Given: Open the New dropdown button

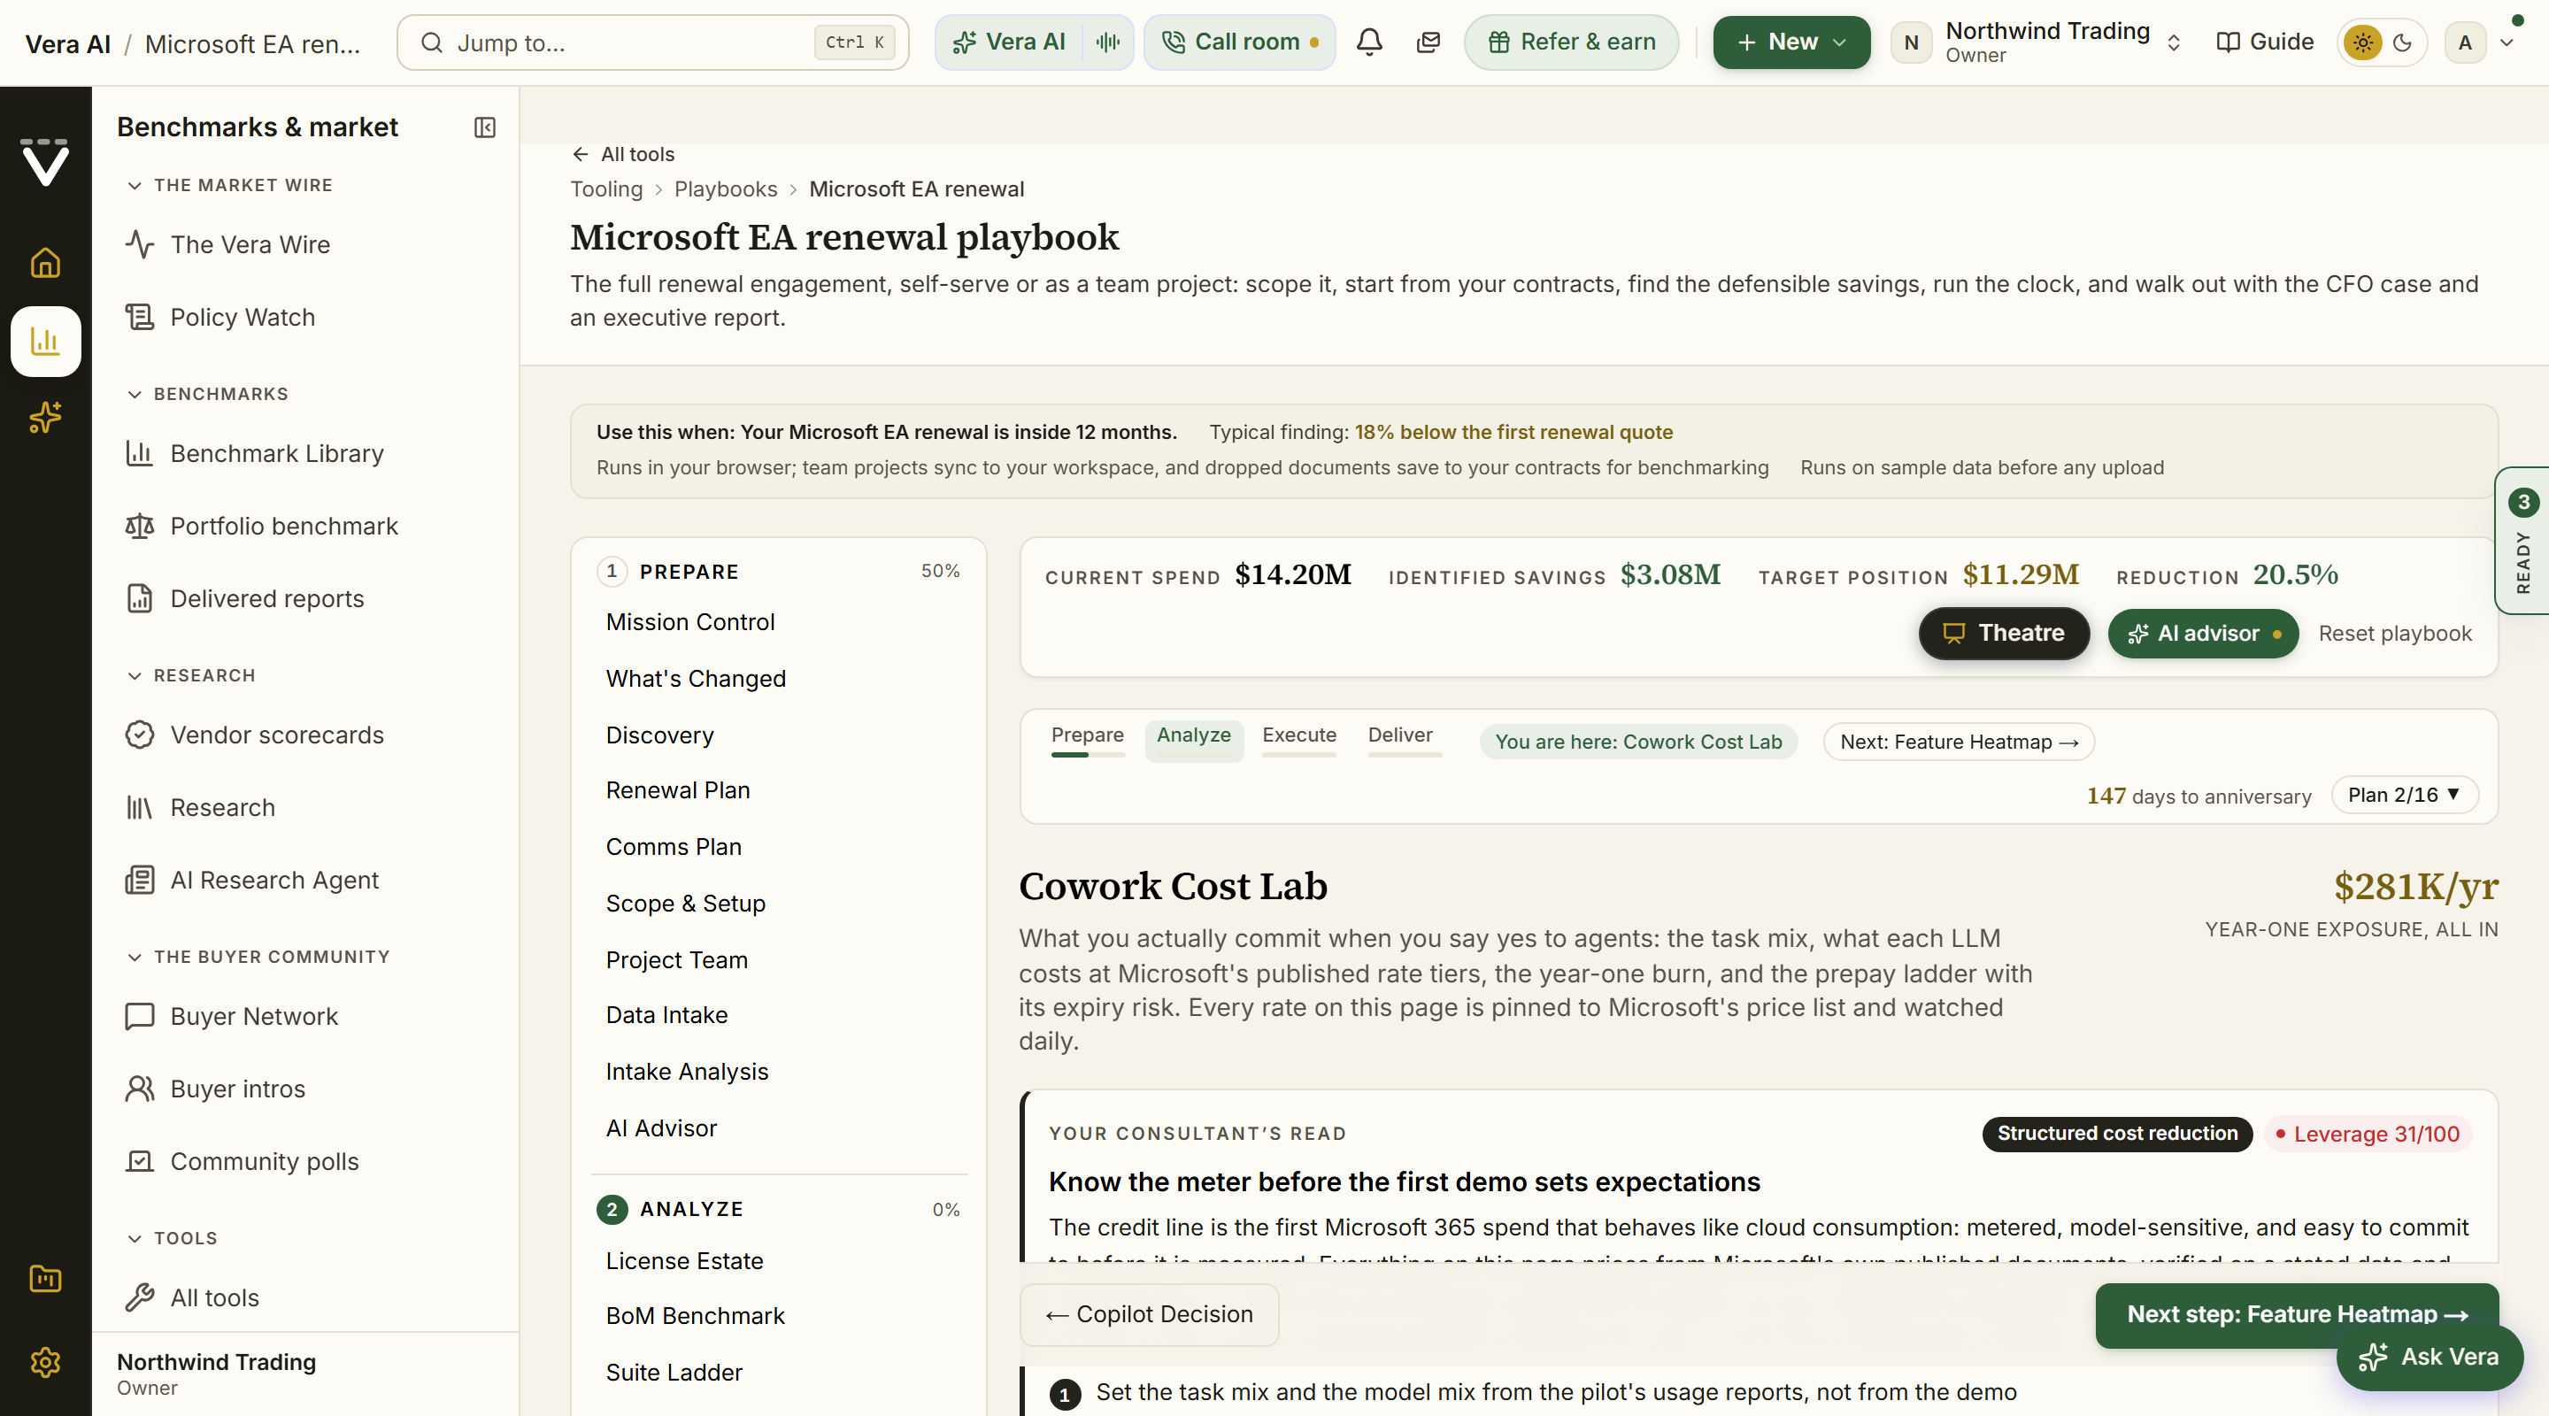Looking at the screenshot, I should point(1791,42).
